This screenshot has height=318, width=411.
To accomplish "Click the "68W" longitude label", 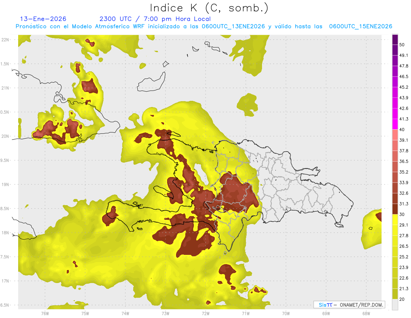I will coord(366,313).
